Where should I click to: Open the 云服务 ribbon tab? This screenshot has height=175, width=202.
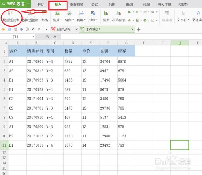point(183,5)
